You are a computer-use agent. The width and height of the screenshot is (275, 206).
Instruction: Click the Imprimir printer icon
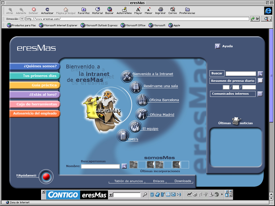click(160, 10)
